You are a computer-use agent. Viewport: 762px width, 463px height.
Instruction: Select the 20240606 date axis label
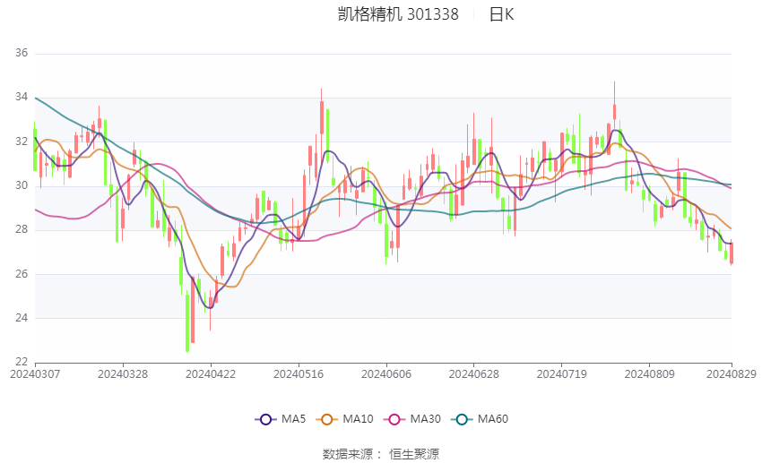click(x=385, y=373)
